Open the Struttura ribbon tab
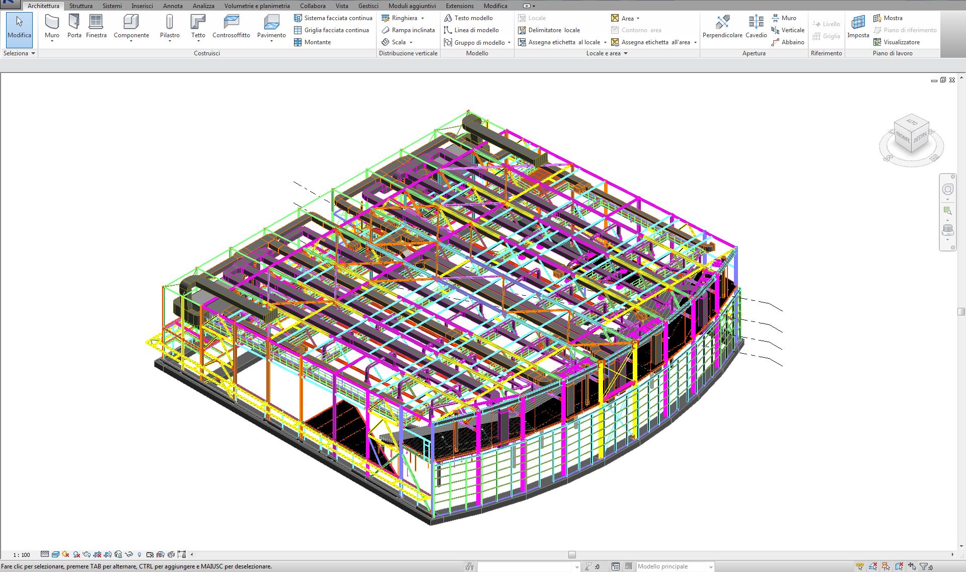The height and width of the screenshot is (572, 966). [81, 6]
